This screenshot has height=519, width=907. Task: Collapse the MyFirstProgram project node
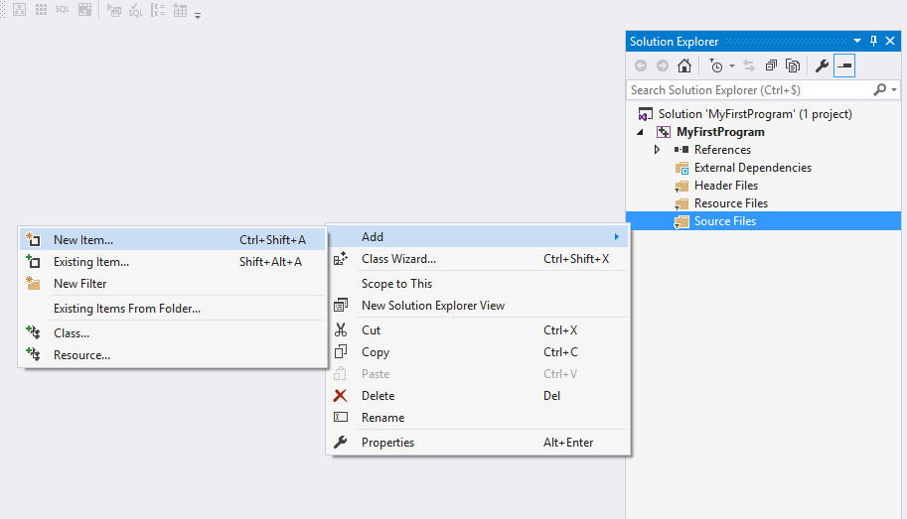coord(640,132)
